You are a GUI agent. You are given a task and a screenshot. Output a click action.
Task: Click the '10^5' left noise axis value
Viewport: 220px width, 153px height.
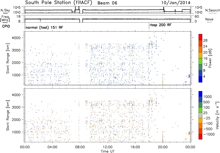[x=17, y=8]
